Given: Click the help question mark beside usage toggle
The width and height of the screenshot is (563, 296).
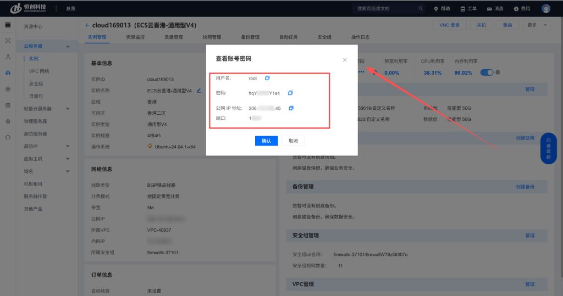Looking at the screenshot, I should tap(498, 72).
